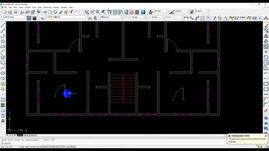
Task: Open the QuickCalc calculator icon
Action: (x=137, y=12)
